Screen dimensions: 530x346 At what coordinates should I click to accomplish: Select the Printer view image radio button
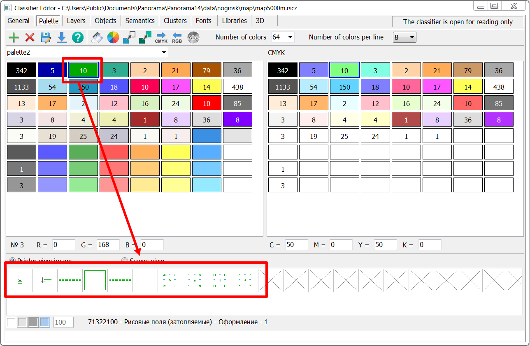coord(13,261)
